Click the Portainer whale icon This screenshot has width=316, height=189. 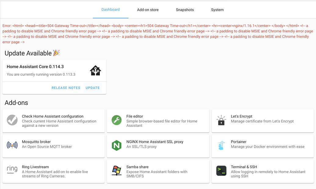point(221,145)
